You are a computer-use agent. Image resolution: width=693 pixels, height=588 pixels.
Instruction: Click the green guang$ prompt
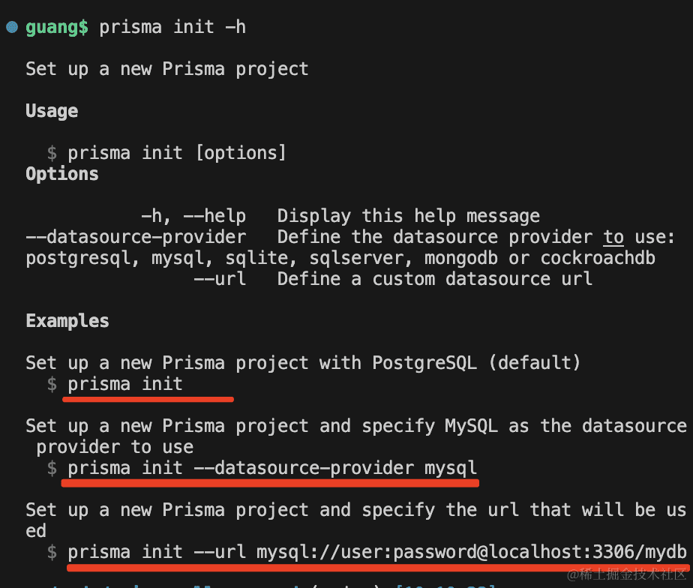[57, 27]
